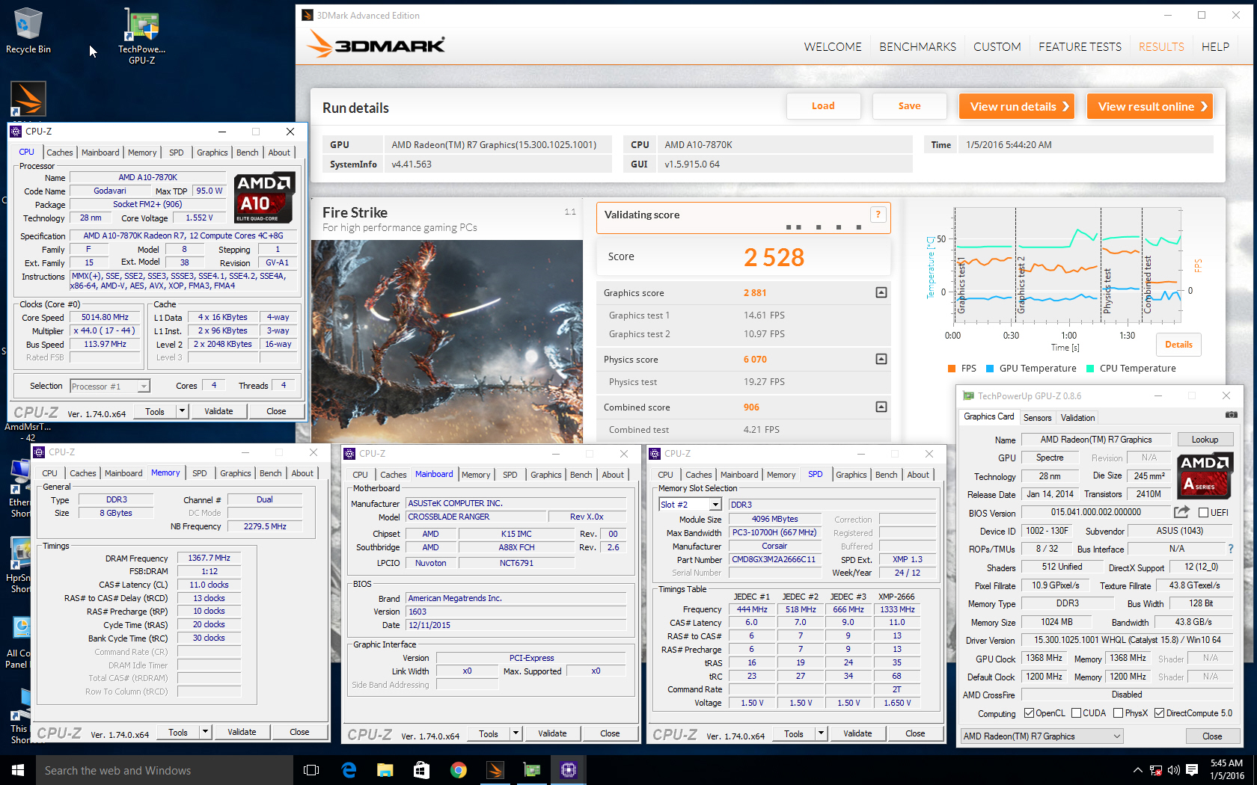This screenshot has width=1257, height=785.
Task: Open TechPowerUp GPU-Z desktop shortcut
Action: [141, 36]
